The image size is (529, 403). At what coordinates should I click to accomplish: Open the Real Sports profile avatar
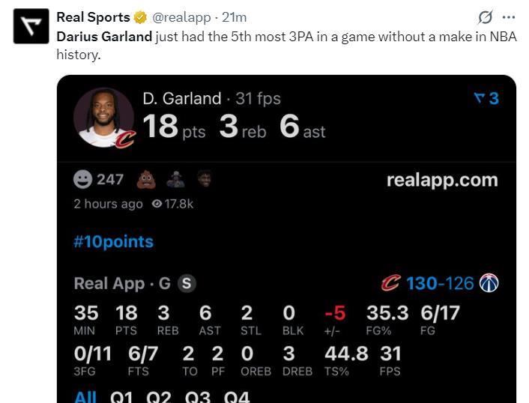coord(31,25)
